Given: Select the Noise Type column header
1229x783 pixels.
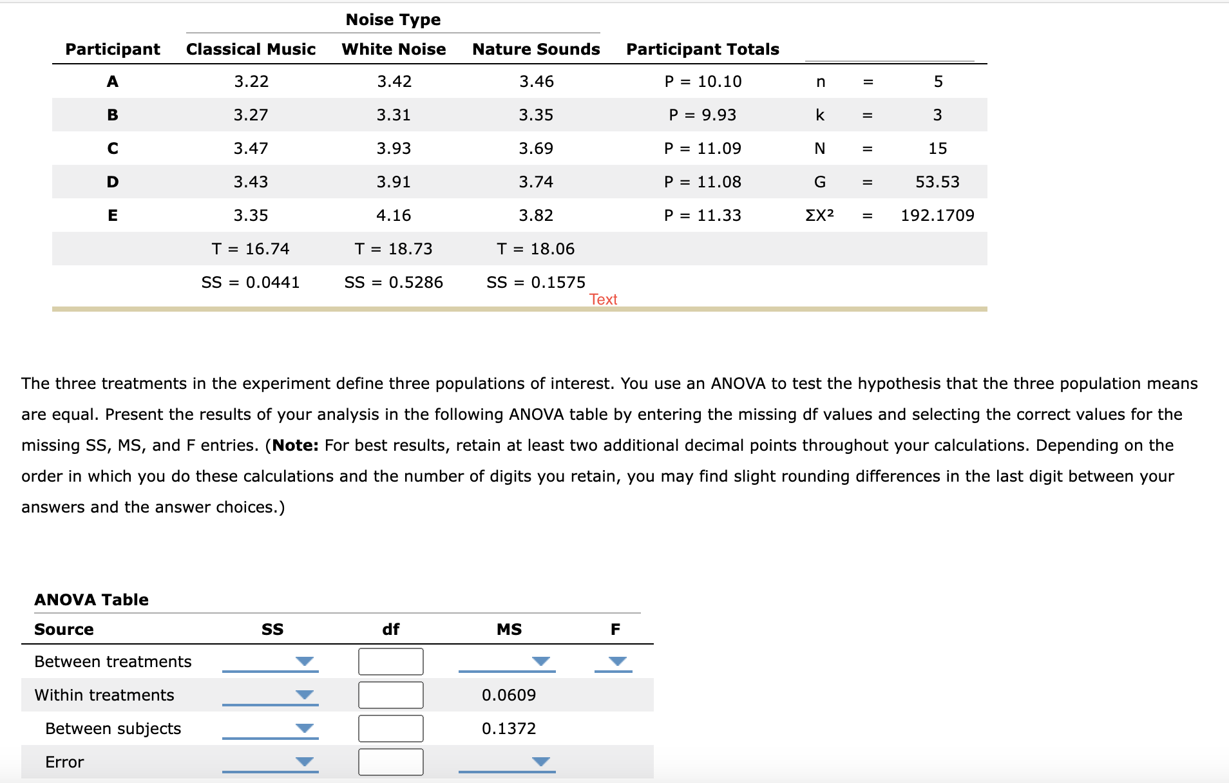Looking at the screenshot, I should tap(393, 19).
